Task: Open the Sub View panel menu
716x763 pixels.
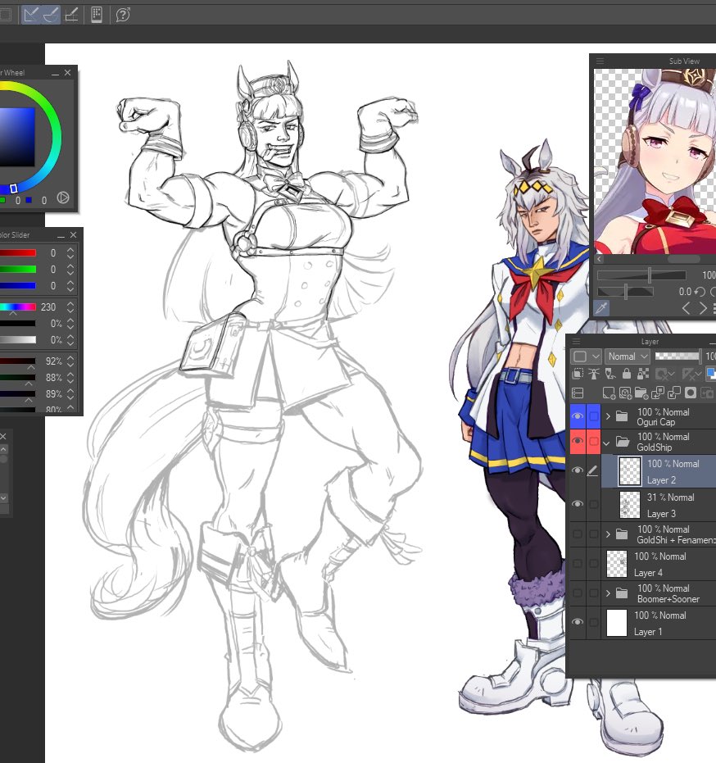Action: 600,61
